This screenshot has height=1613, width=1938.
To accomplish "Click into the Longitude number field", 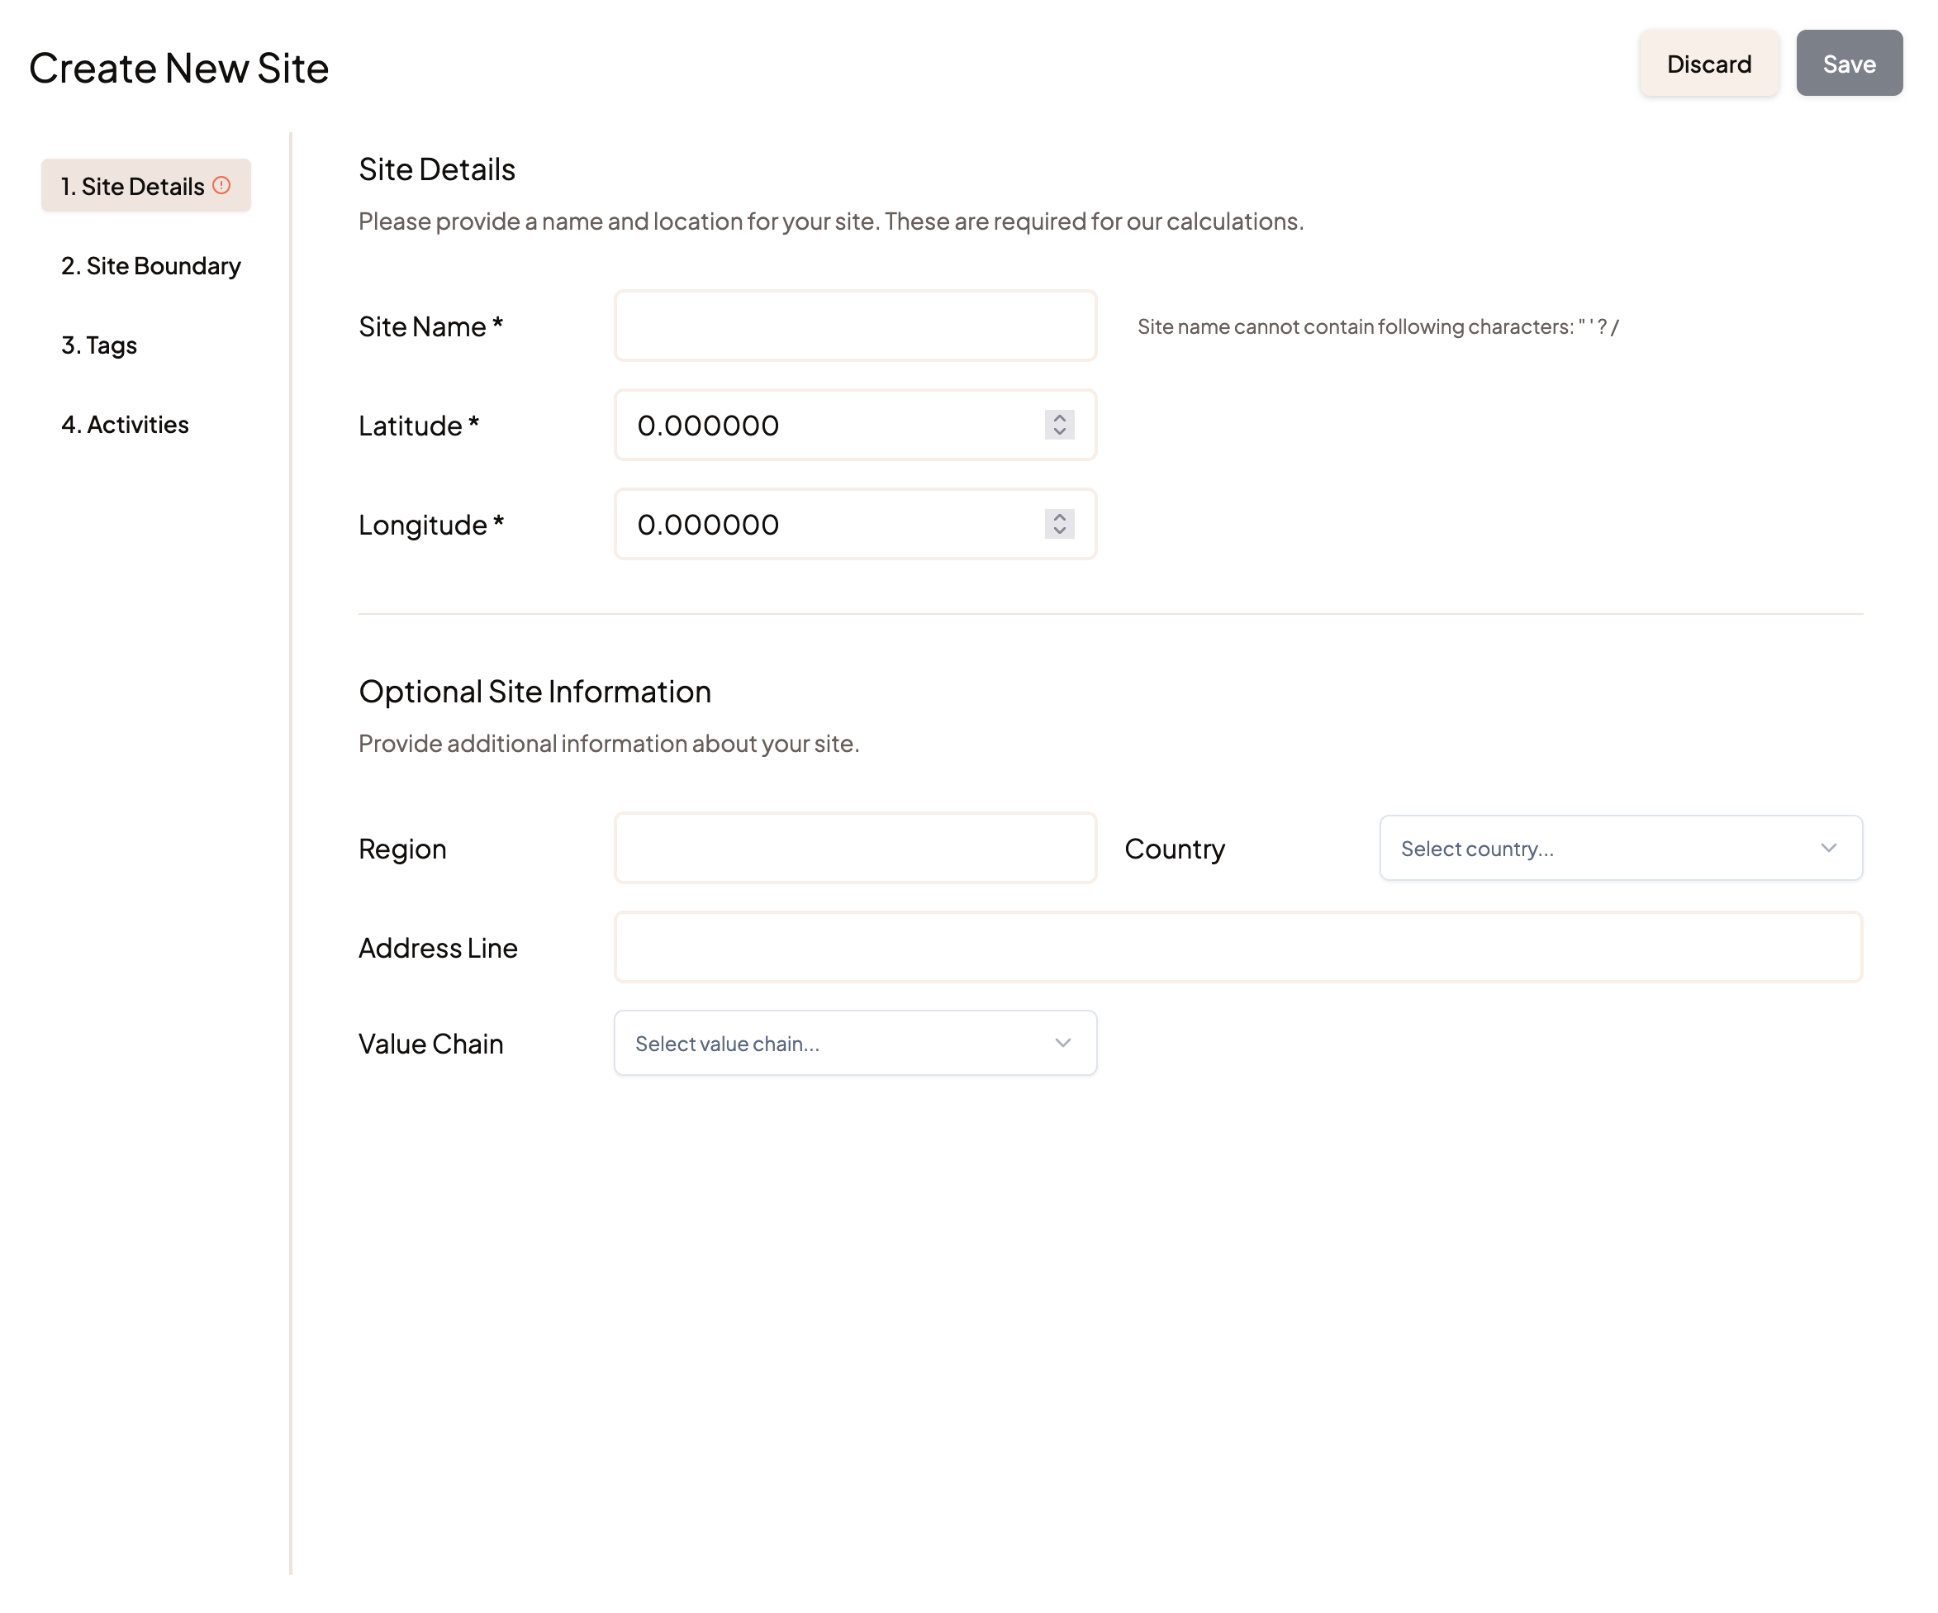I will pyautogui.click(x=830, y=525).
